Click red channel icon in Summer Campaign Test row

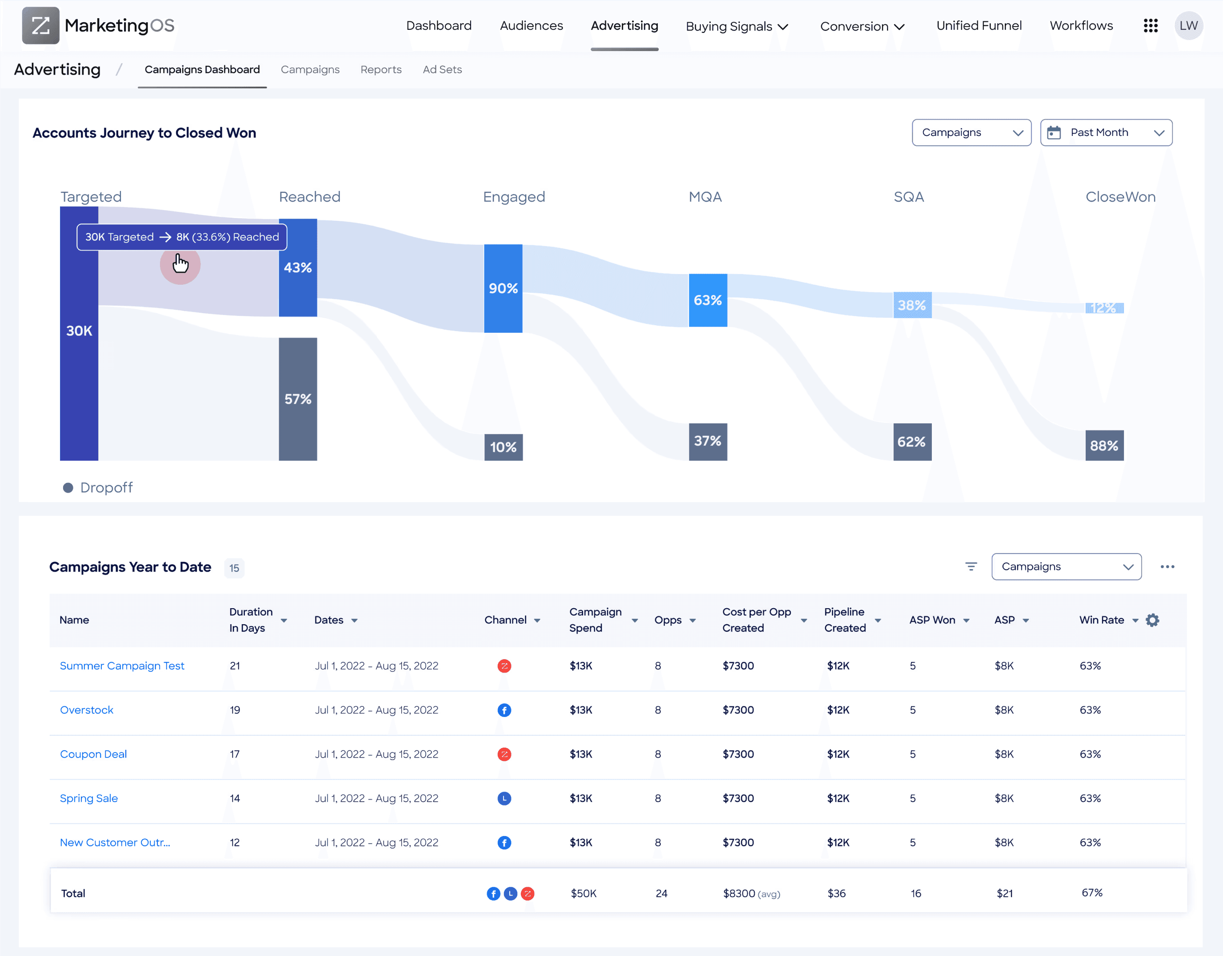click(504, 665)
